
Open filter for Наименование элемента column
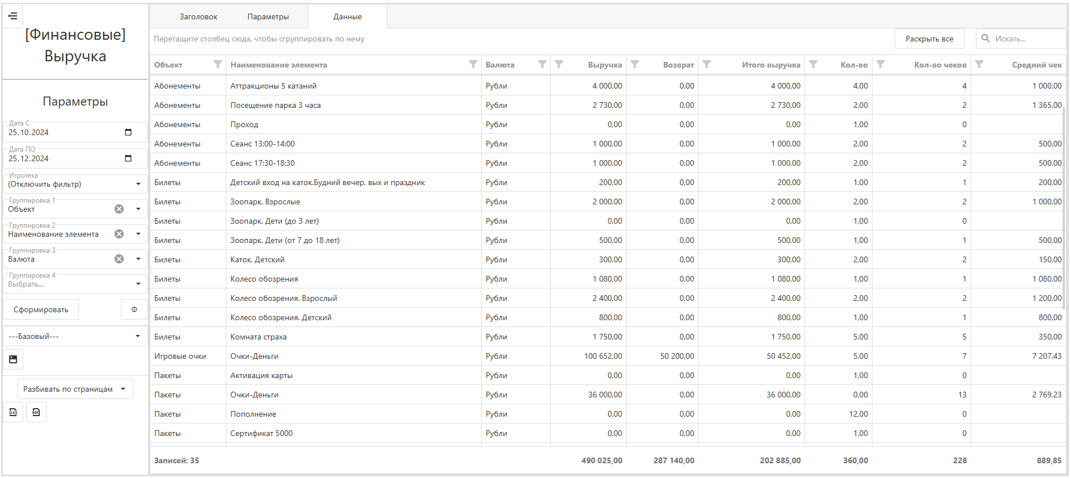tap(473, 64)
